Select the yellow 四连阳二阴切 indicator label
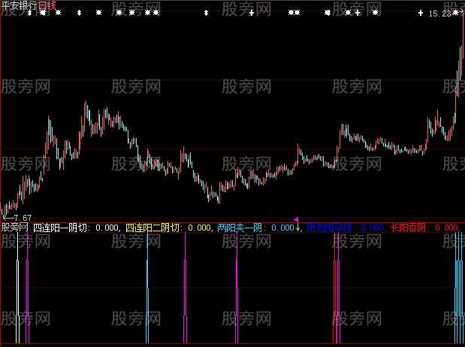 152,228
